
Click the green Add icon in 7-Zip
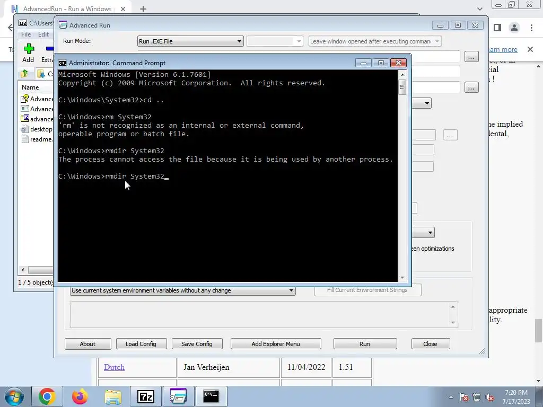29,49
